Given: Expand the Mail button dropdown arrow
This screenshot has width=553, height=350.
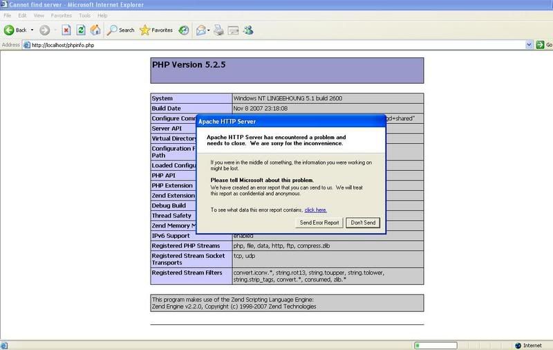Looking at the screenshot, I should click(208, 30).
